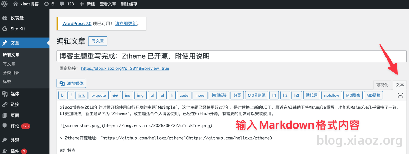Click 查看文章 in the admin bar

pyautogui.click(x=108, y=4)
